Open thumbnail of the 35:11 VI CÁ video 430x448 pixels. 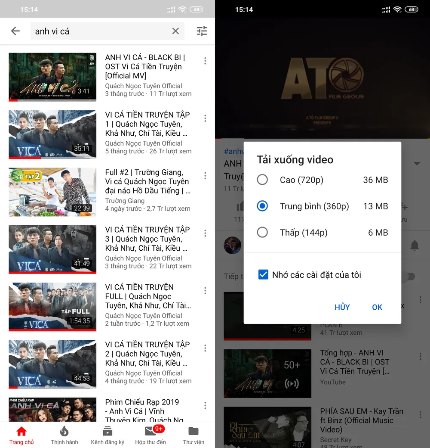coord(52,134)
